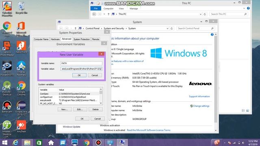Click Delete under System variables
The height and width of the screenshot is (146, 260).
95,109
